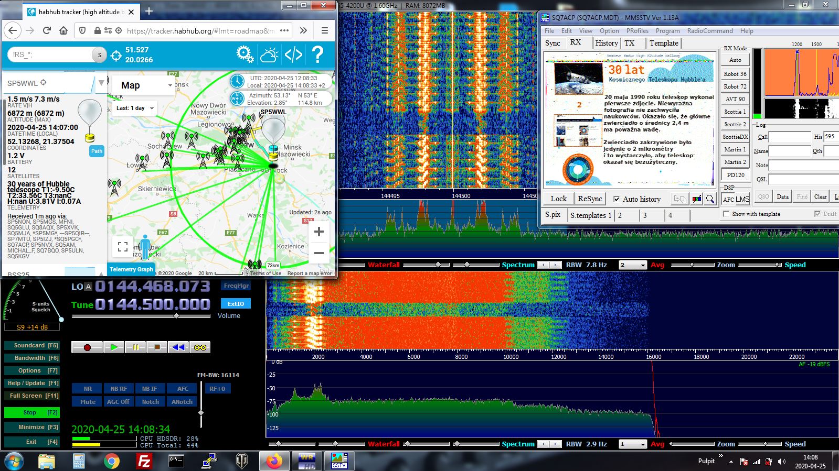Toggle the Mute button in HDSDR
This screenshot has height=471, width=839.
[88, 402]
